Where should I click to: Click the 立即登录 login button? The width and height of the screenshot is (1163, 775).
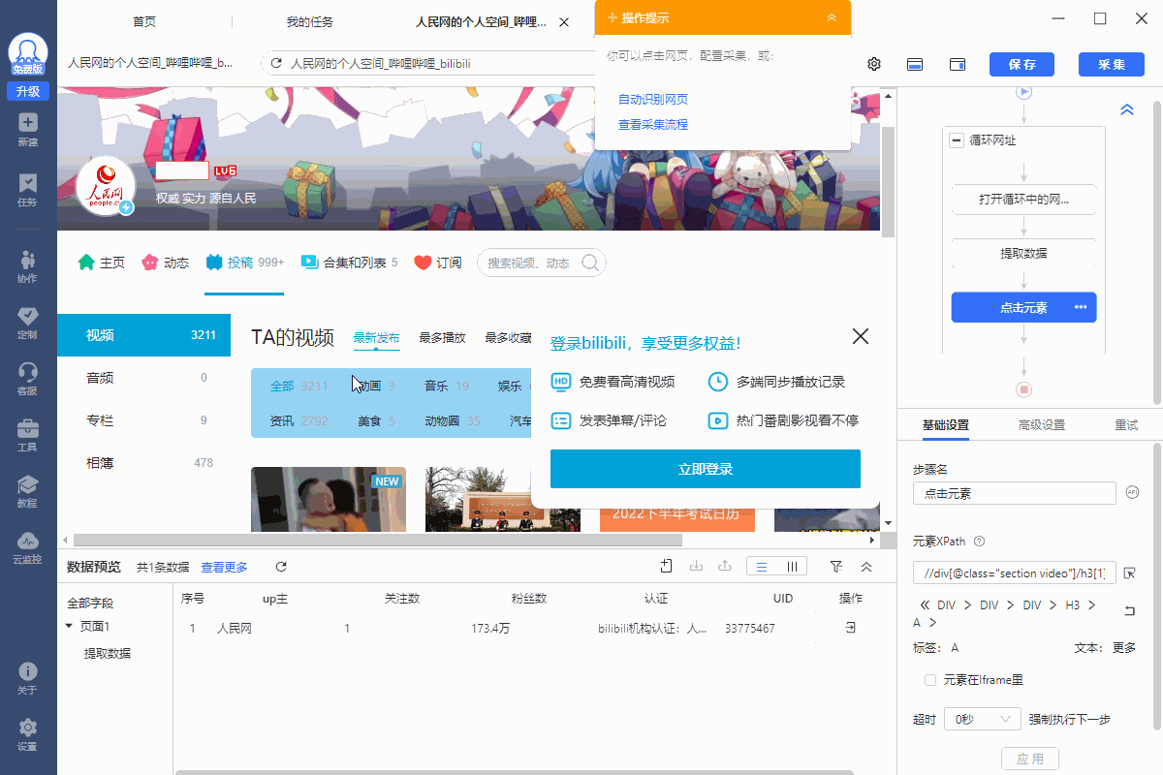point(706,469)
